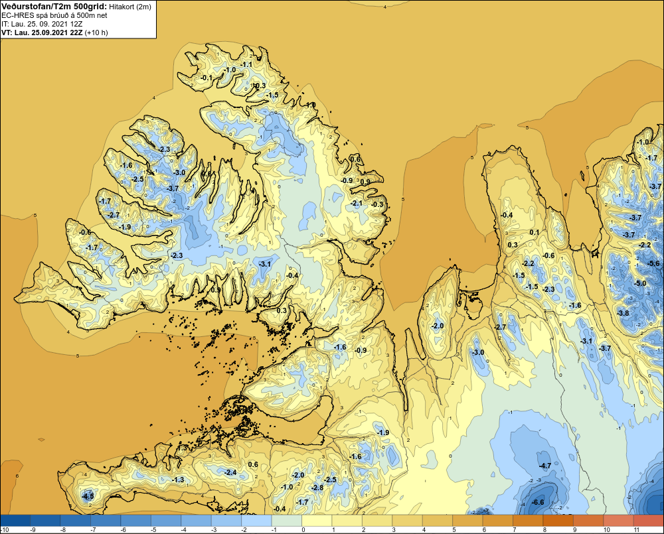Image resolution: width=664 pixels, height=534 pixels.
Task: Select legend color between -7 and -6
Action: pyautogui.click(x=106, y=520)
